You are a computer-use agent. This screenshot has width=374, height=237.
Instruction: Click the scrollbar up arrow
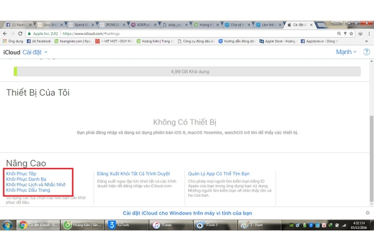(x=372, y=61)
